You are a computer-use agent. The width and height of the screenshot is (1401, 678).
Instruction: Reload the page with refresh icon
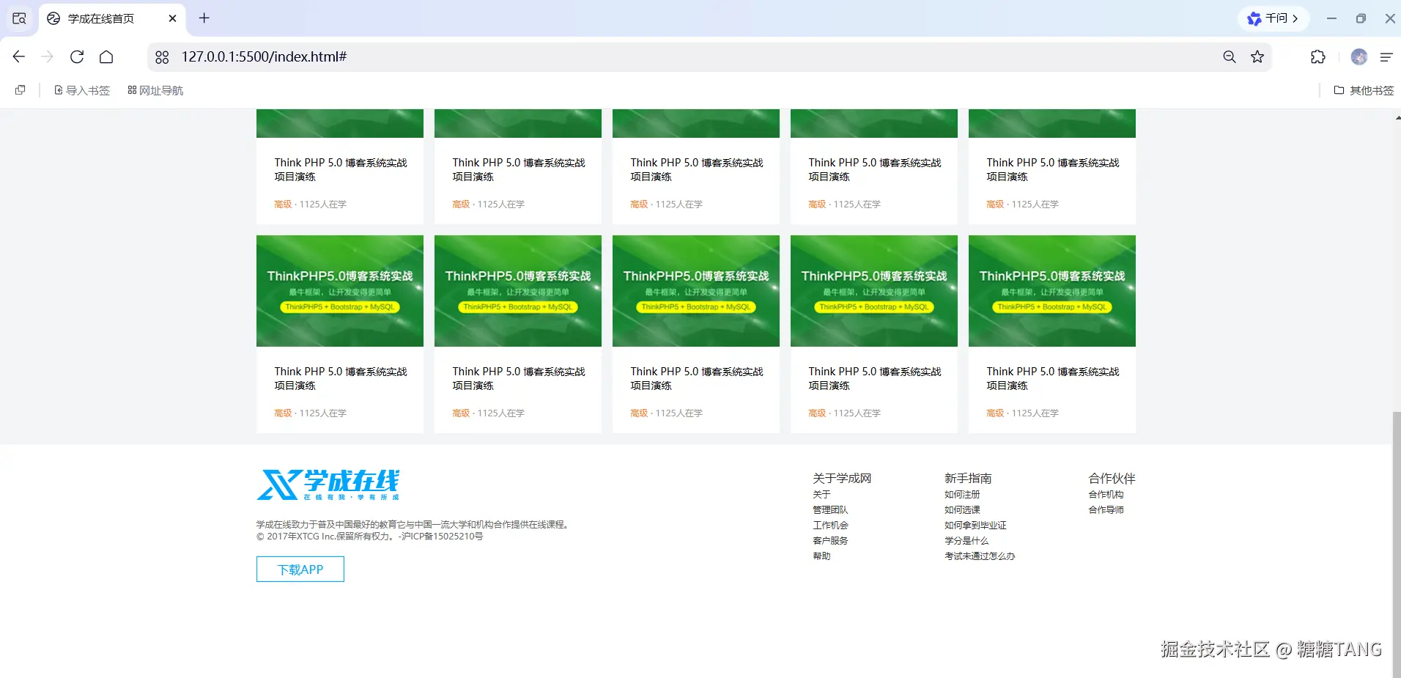(x=77, y=56)
